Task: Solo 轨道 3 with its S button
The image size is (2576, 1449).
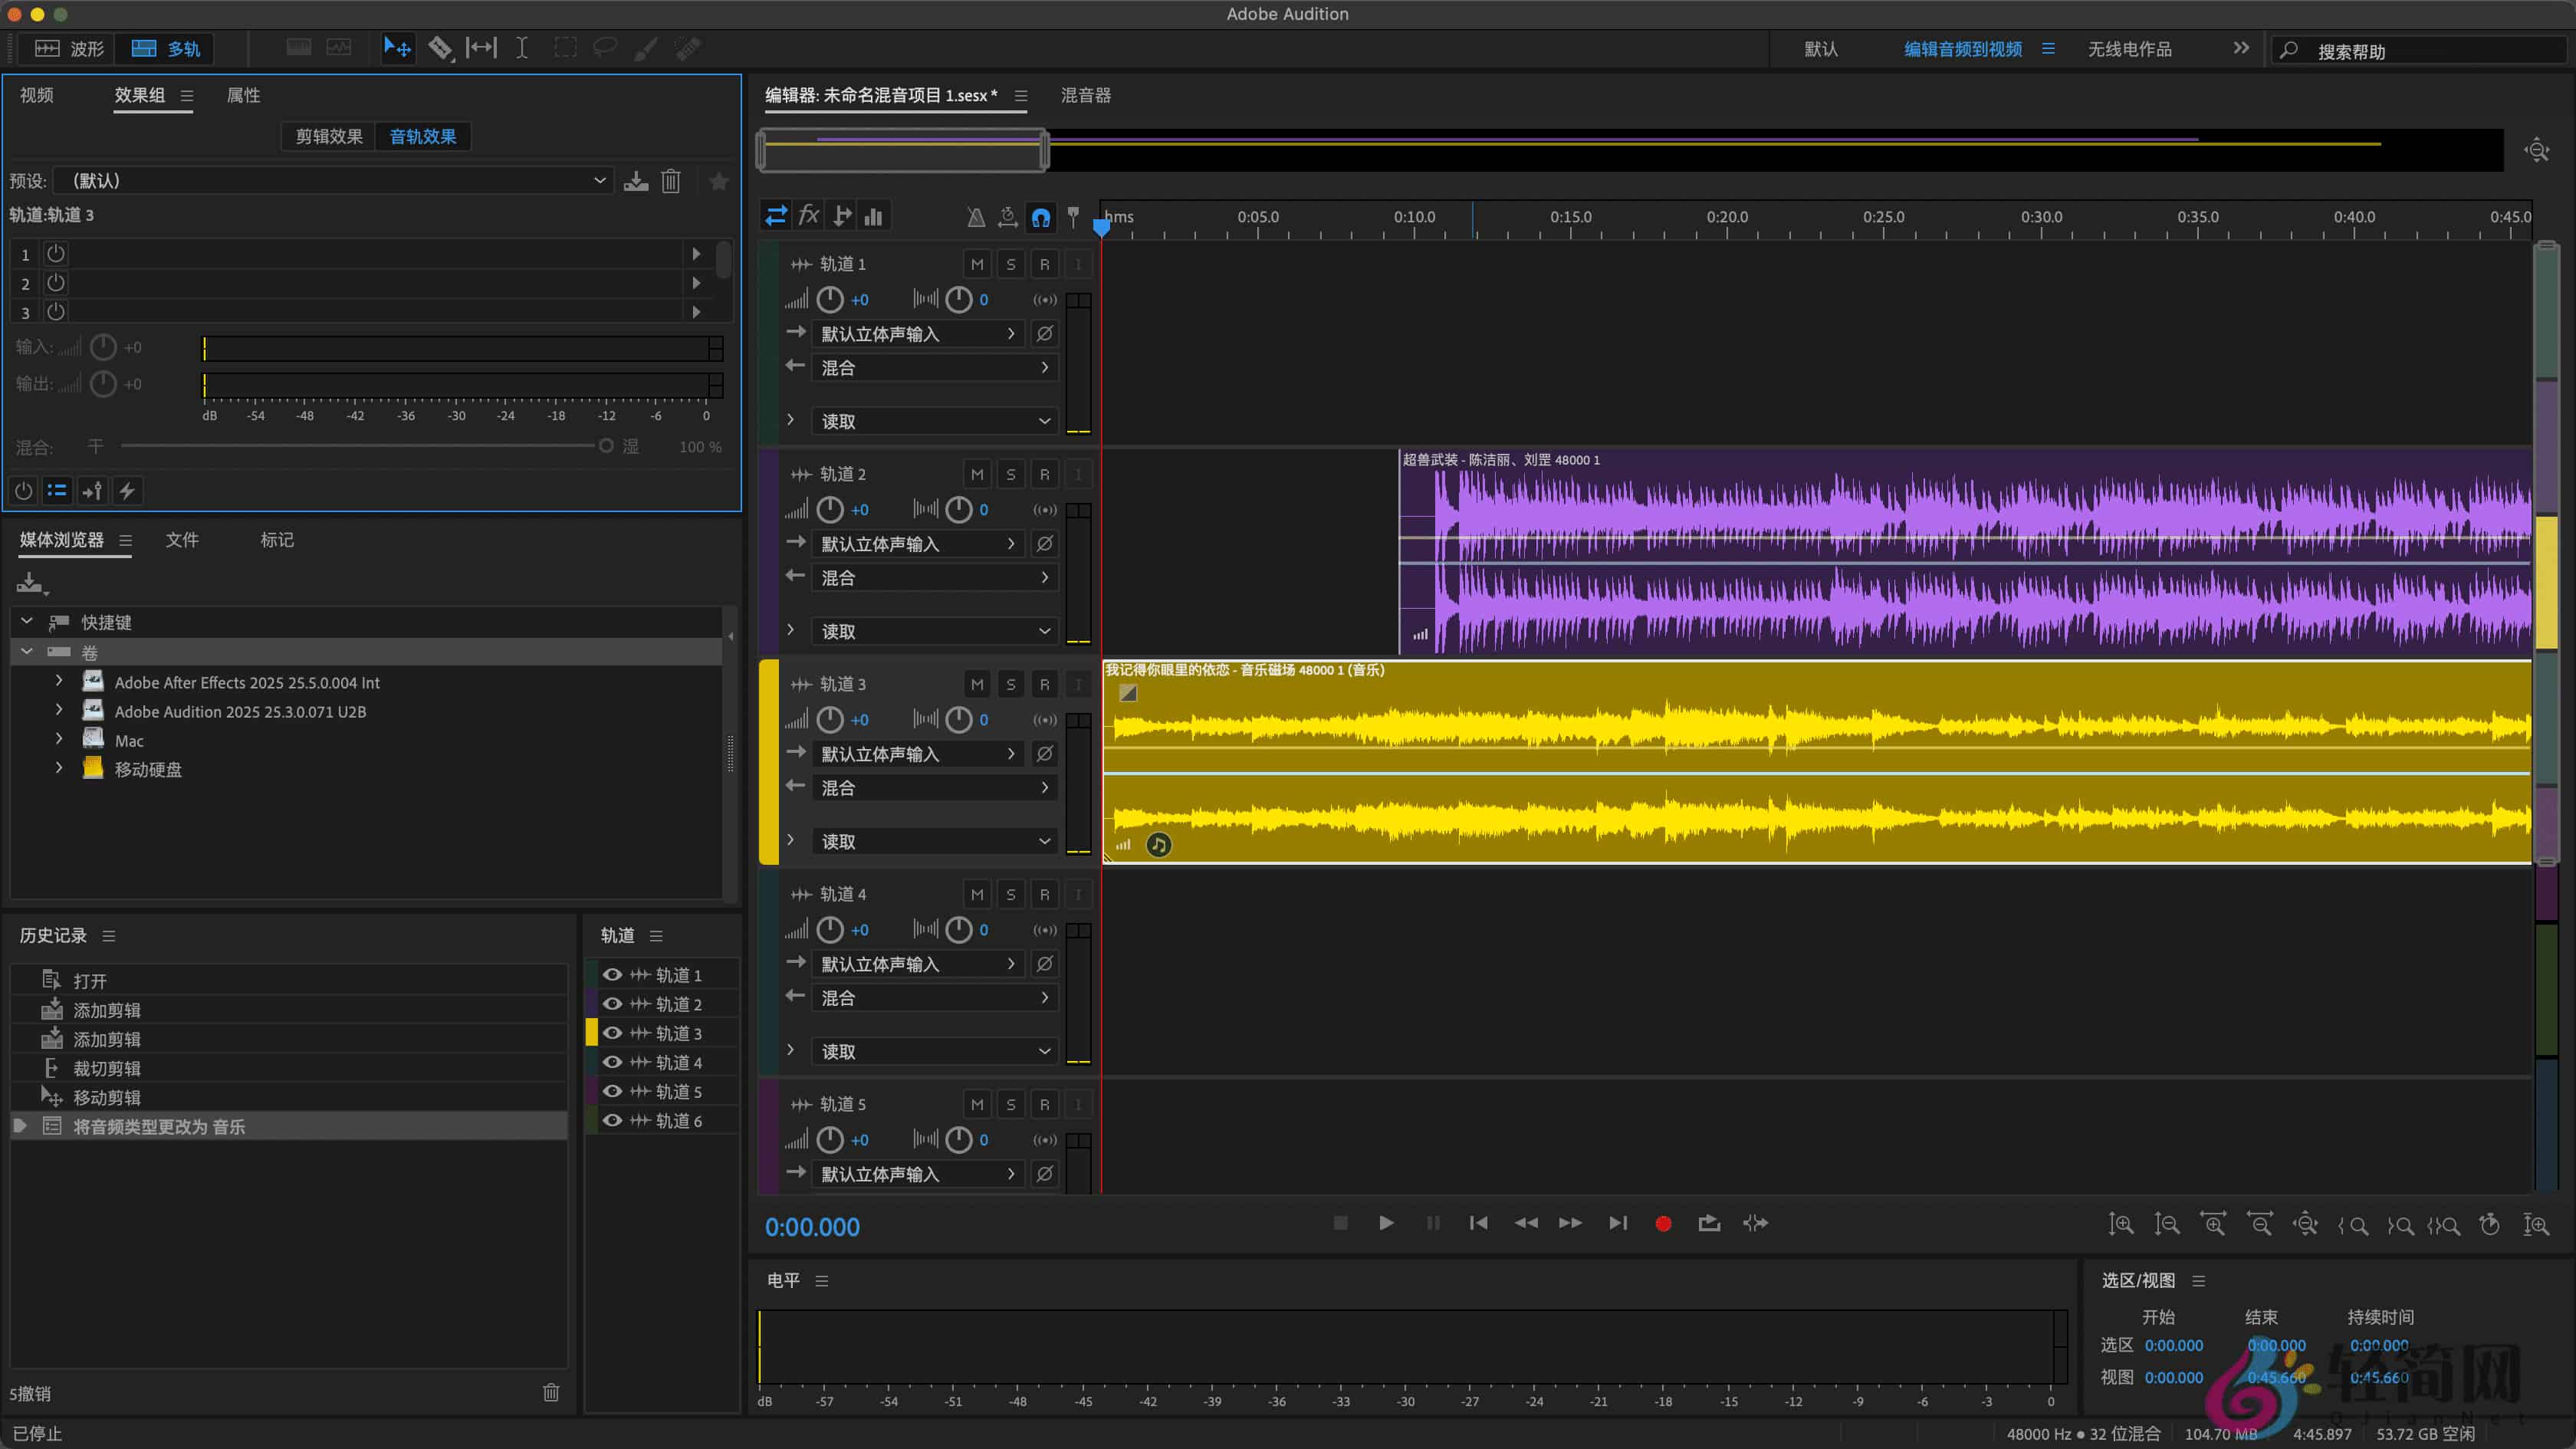Action: [x=1011, y=684]
